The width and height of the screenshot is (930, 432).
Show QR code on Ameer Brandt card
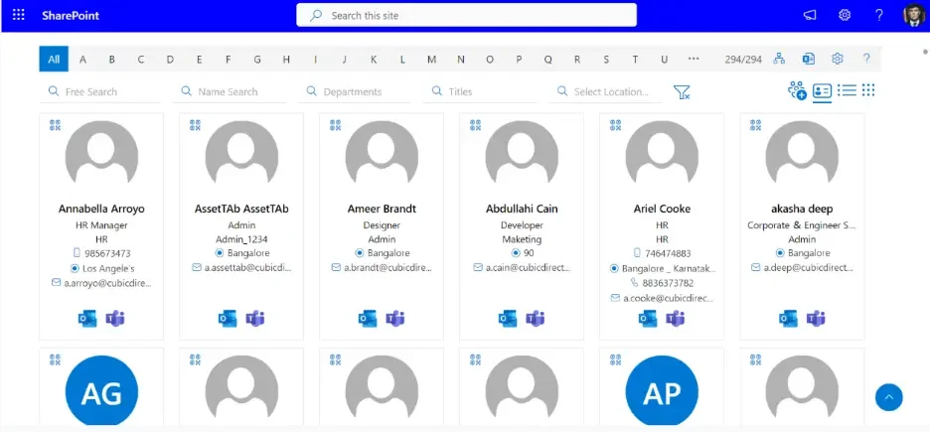pos(335,124)
